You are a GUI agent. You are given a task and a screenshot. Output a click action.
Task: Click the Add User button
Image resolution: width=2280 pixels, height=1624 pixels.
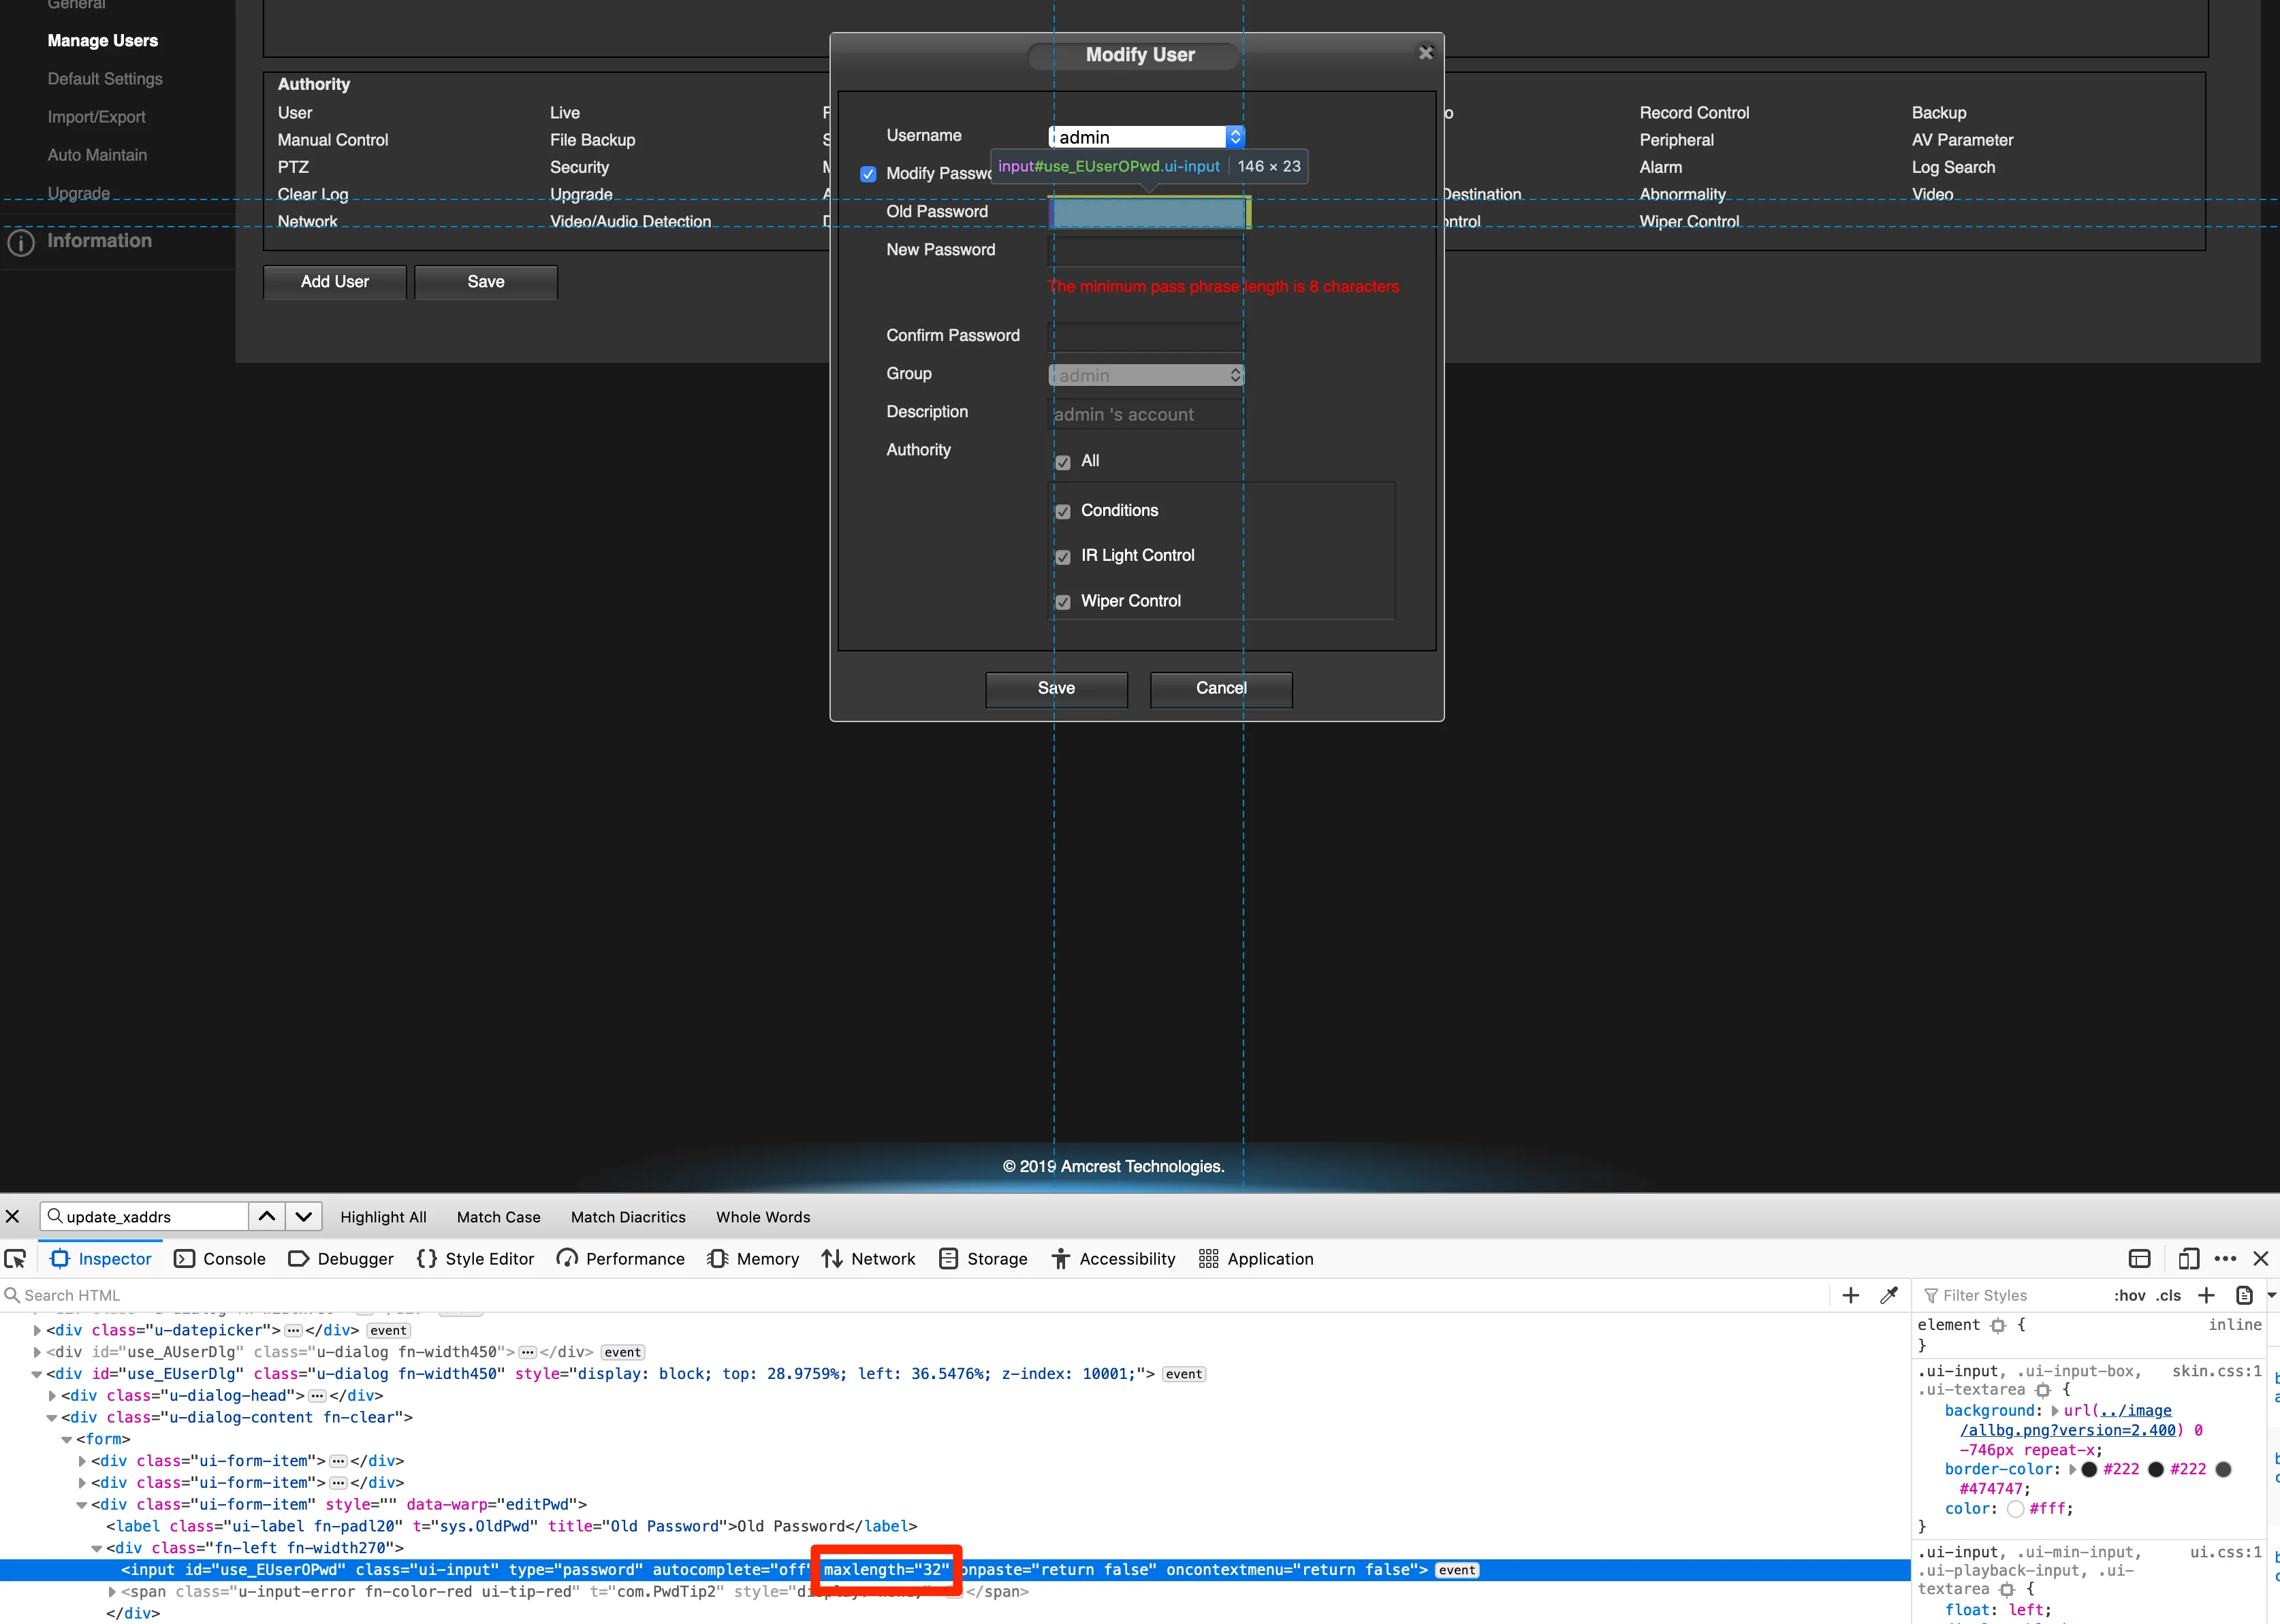click(x=334, y=282)
